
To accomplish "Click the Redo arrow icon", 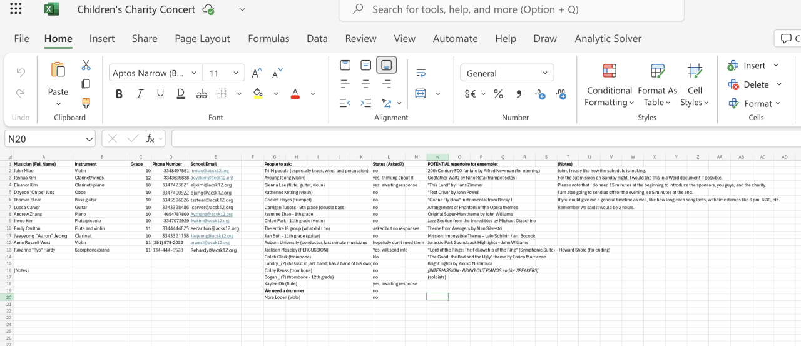I will tap(21, 93).
